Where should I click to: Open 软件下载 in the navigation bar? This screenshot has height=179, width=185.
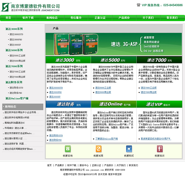coord(28,18)
